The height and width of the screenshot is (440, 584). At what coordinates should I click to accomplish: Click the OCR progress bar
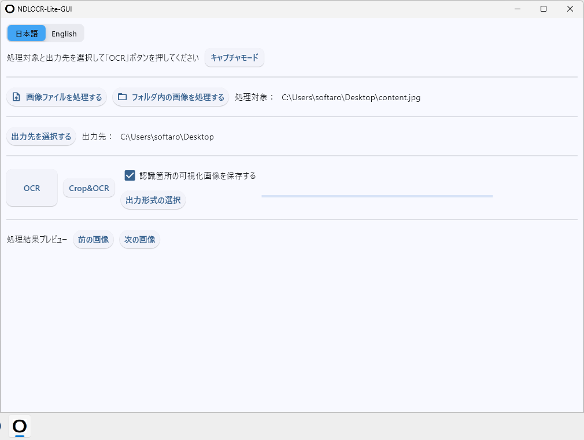pos(376,196)
